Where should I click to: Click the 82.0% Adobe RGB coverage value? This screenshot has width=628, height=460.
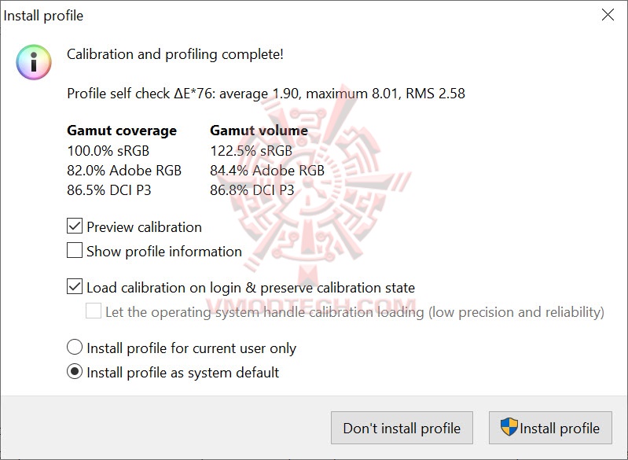coord(124,171)
